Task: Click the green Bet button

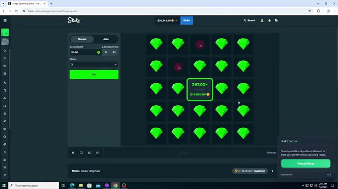Action: 94,74
